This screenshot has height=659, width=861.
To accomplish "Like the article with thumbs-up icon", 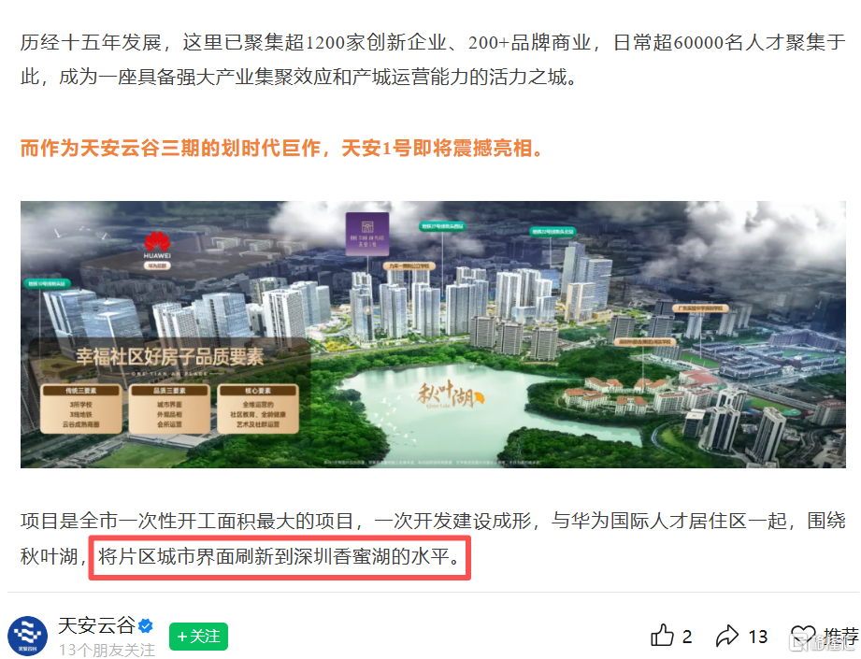I will coord(662,636).
